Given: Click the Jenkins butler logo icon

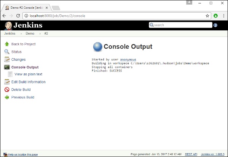Looking at the screenshot, I should point(8,26).
